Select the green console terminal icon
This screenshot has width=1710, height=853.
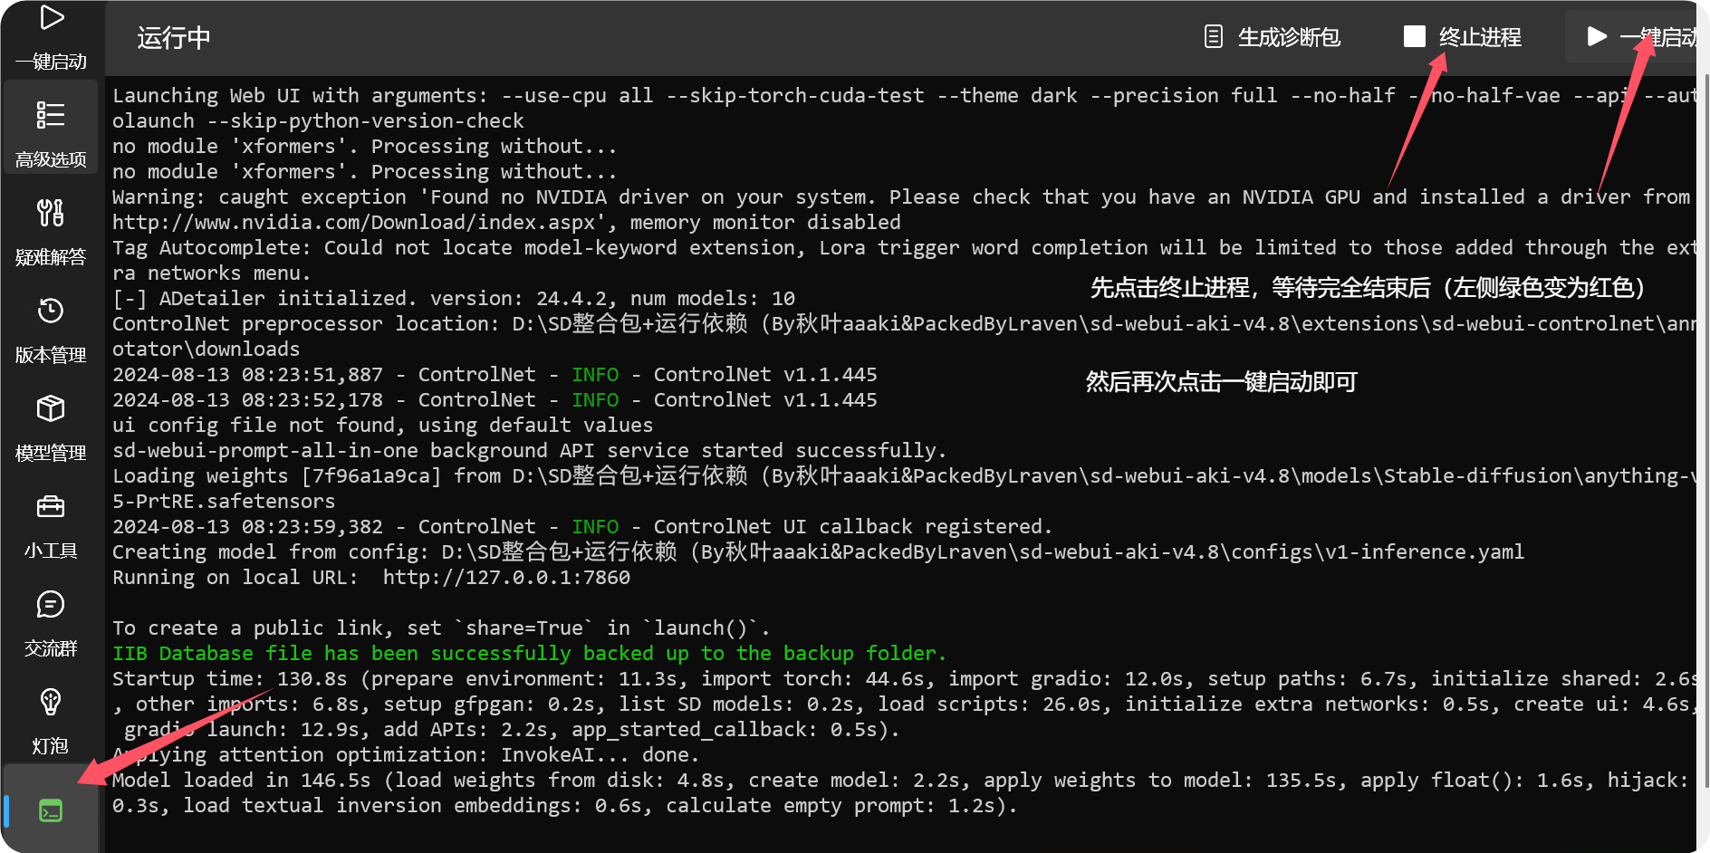[51, 810]
